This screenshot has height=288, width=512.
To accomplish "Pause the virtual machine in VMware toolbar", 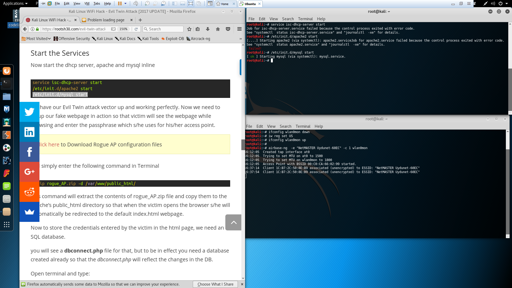I will [x=120, y=3].
